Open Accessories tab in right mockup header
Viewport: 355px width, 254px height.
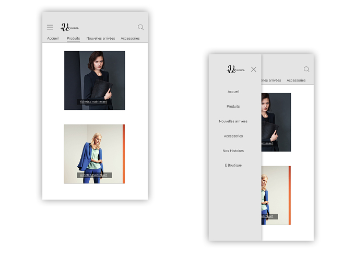(296, 80)
